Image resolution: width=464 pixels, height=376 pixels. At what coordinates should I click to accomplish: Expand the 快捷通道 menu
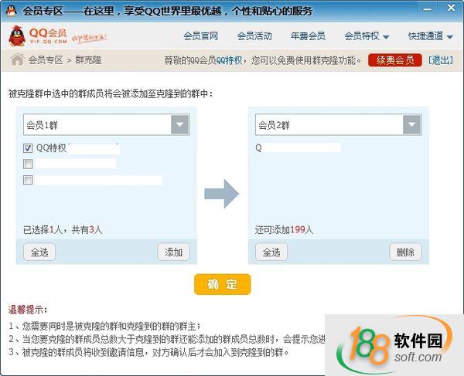(430, 36)
